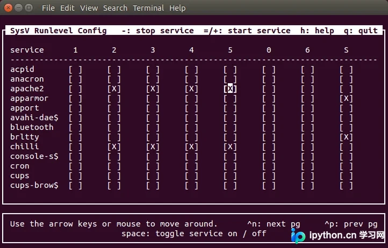The width and height of the screenshot is (388, 248).
Task: Click the 'service' column header
Action: [27, 50]
